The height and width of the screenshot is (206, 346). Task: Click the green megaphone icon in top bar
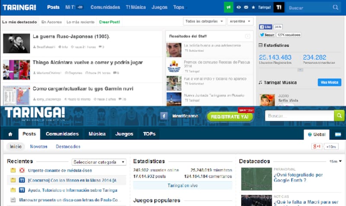tap(229, 7)
